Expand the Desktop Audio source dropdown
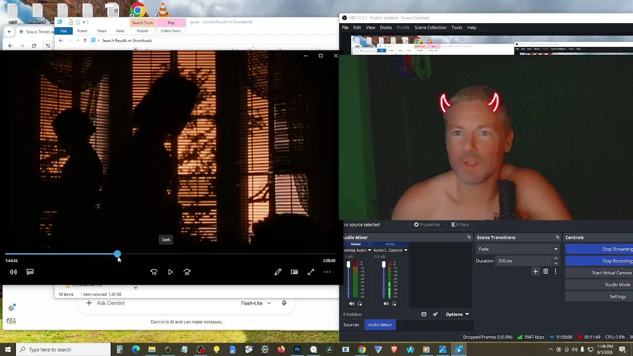 369,250
